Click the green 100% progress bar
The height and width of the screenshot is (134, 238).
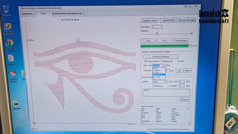point(164,46)
